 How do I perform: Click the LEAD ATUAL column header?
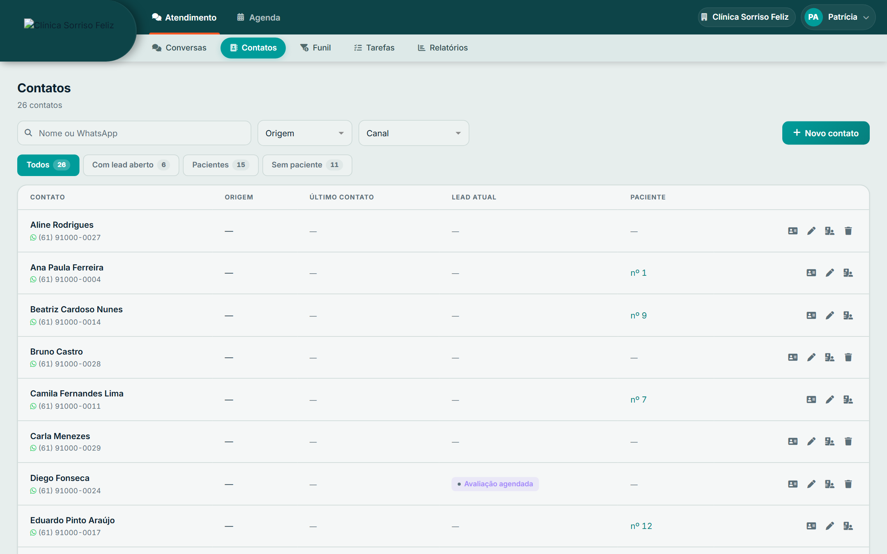pyautogui.click(x=474, y=197)
